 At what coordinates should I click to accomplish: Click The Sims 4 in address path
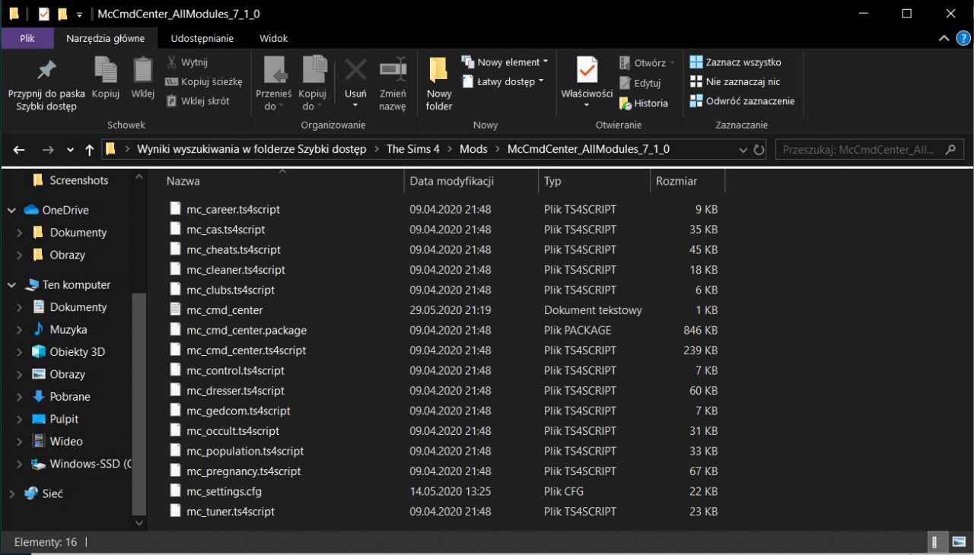click(x=413, y=149)
